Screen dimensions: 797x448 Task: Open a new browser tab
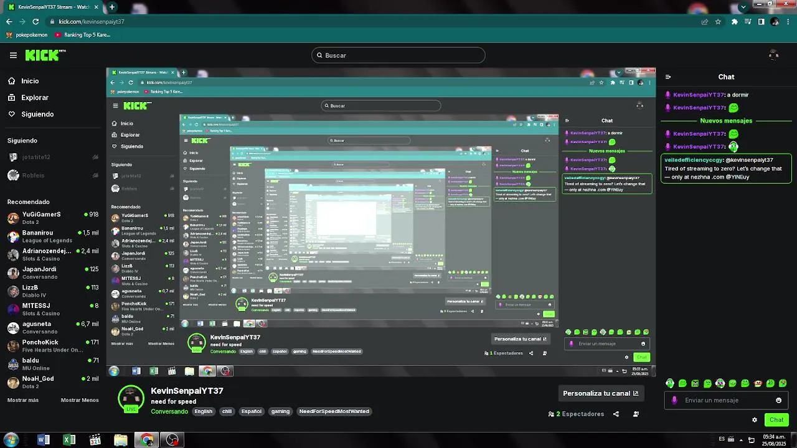pos(112,7)
